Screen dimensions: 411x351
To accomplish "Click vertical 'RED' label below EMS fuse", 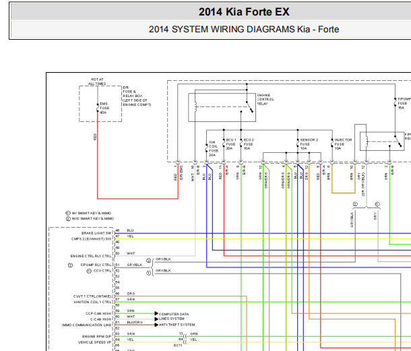I will pos(95,137).
